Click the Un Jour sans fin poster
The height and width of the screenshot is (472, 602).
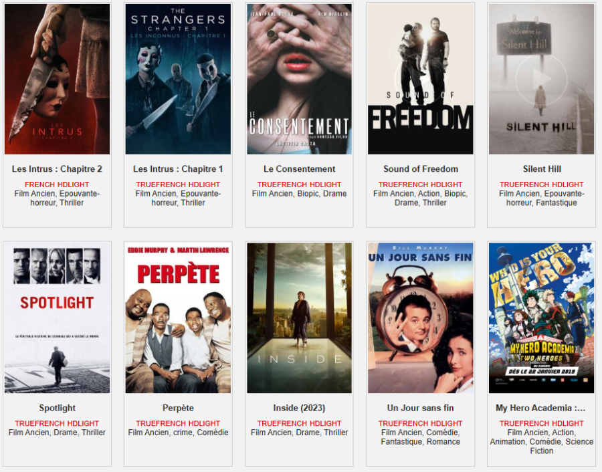421,318
